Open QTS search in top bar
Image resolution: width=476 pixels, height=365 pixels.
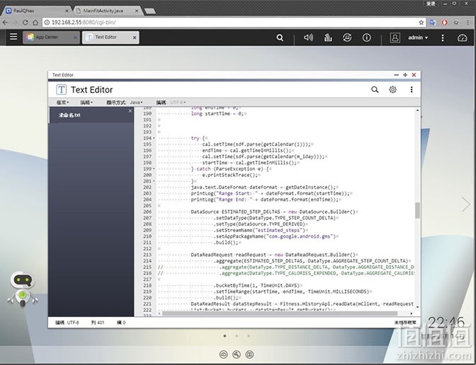coord(280,37)
